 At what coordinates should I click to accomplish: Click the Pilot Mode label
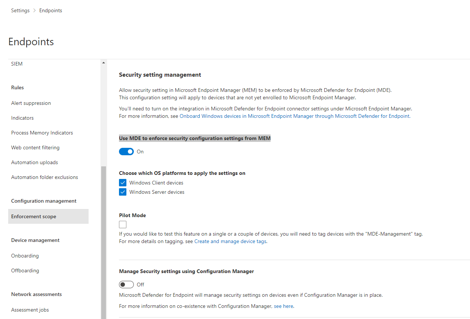[132, 215]
